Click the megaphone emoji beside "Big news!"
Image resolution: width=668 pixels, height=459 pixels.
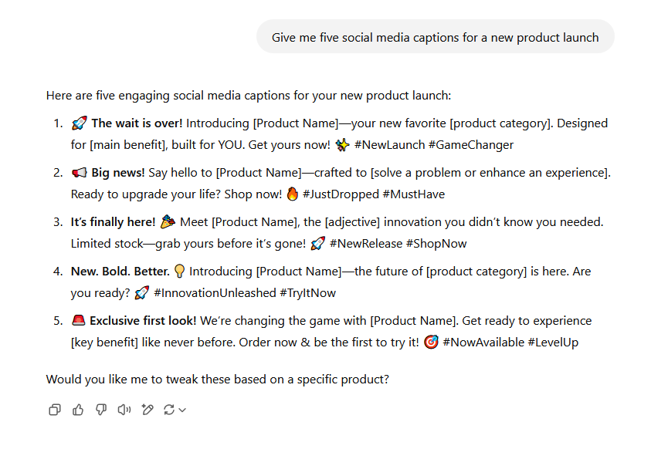pyautogui.click(x=79, y=173)
